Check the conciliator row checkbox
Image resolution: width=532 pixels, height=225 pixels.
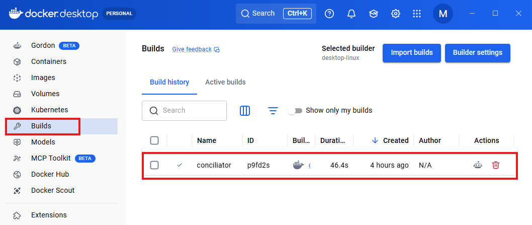pos(154,166)
